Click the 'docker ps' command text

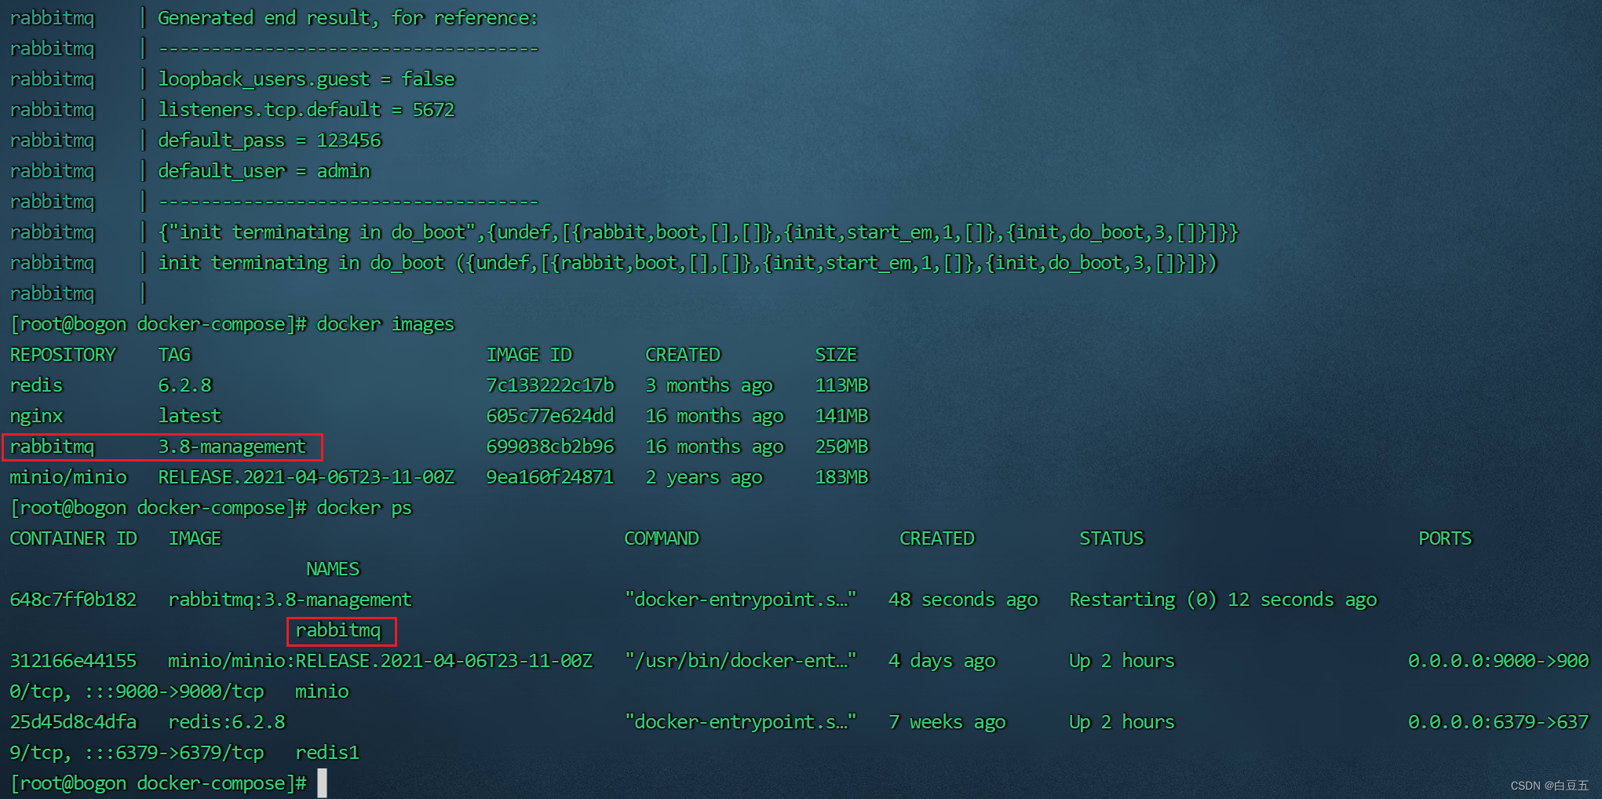pos(364,508)
